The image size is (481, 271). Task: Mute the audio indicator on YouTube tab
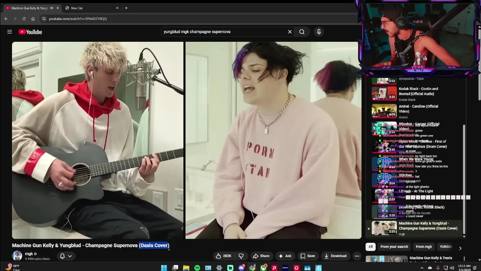[x=51, y=8]
